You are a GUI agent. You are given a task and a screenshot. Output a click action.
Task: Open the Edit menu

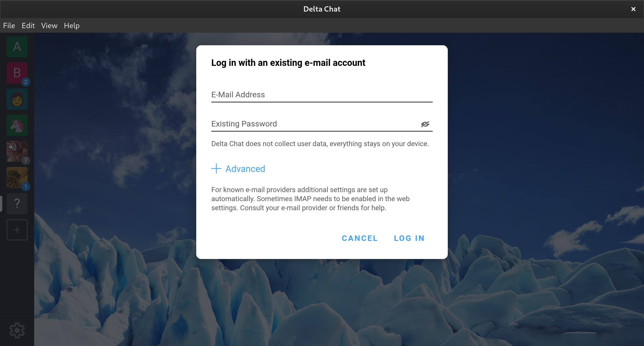tap(28, 26)
